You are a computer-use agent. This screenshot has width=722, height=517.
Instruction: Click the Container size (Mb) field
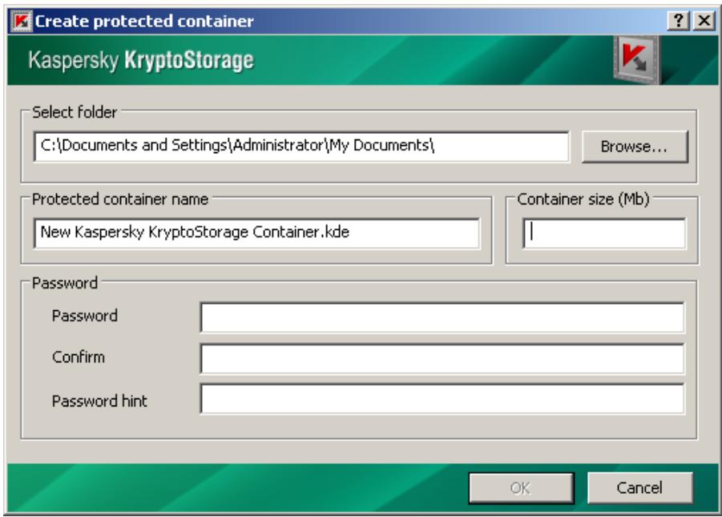click(604, 233)
